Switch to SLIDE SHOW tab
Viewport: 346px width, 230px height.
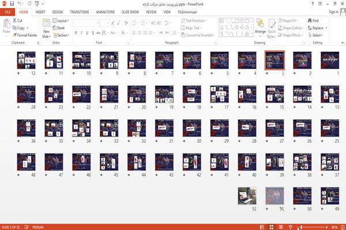tap(130, 12)
